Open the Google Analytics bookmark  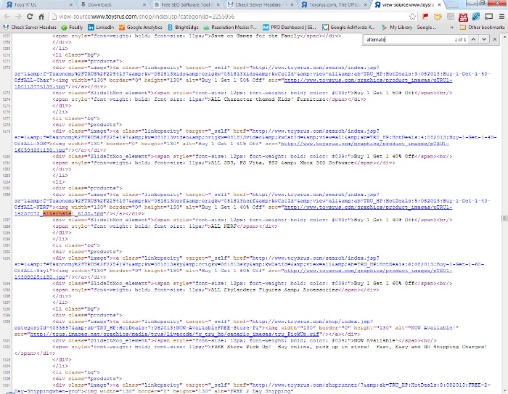pyautogui.click(x=141, y=28)
